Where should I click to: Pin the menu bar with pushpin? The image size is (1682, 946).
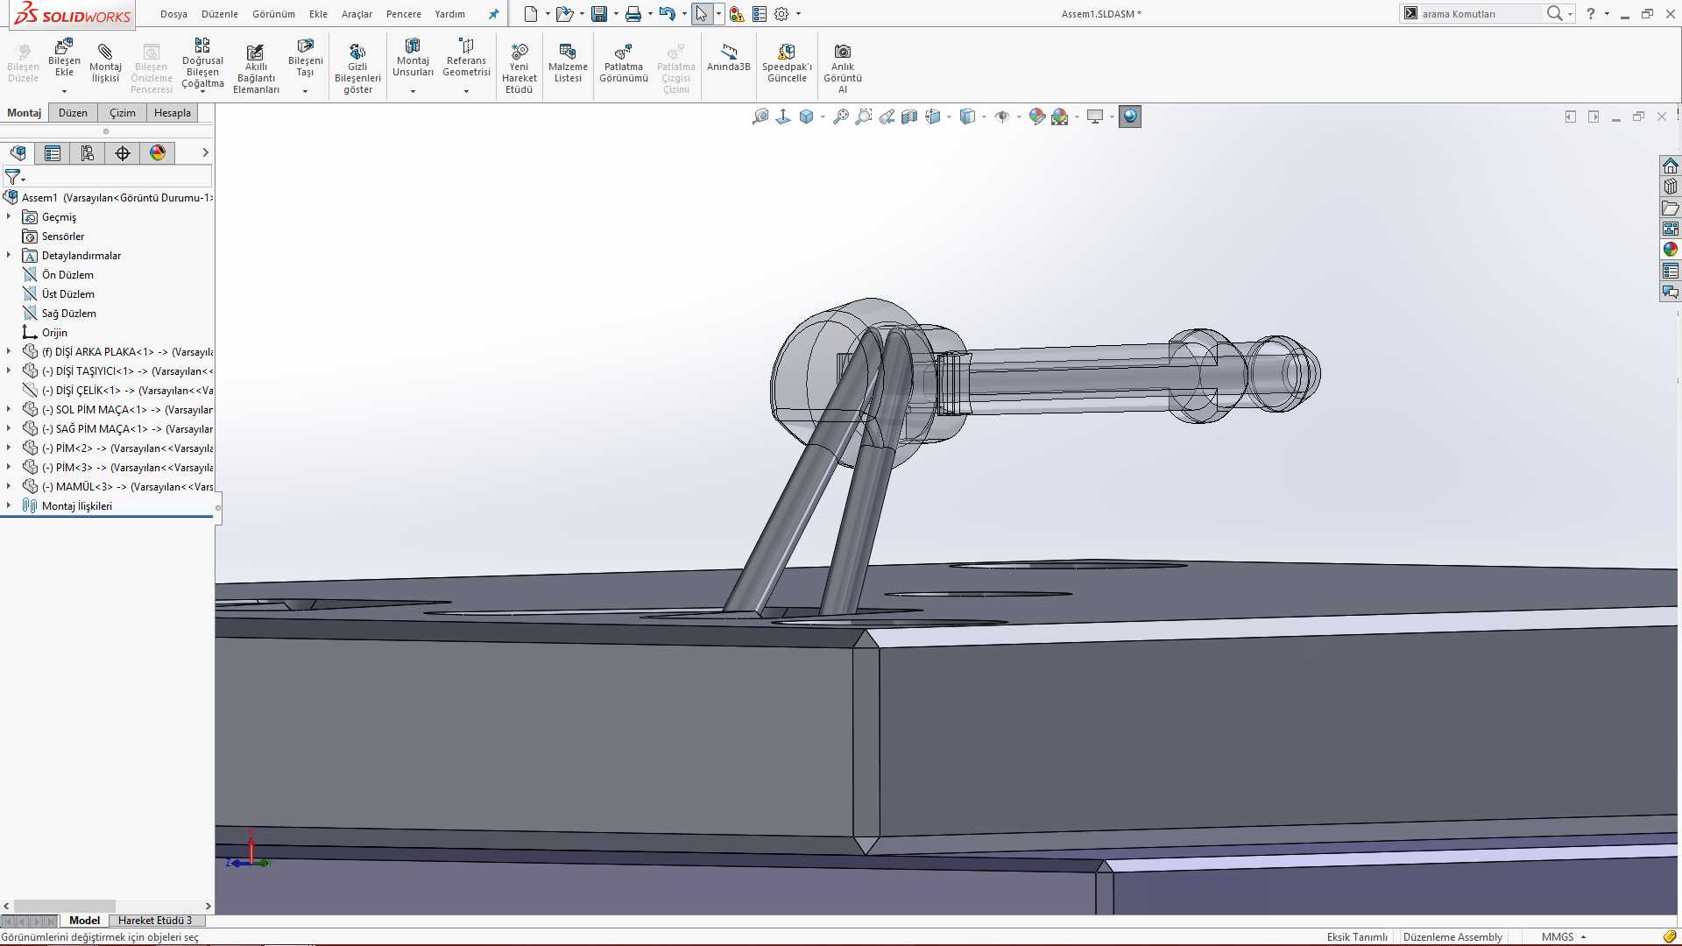click(494, 14)
